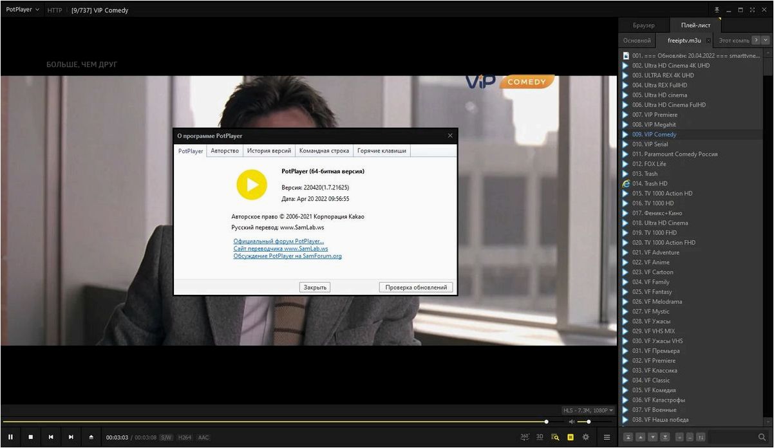Select the PotPlayer tab in About dialog

click(x=191, y=151)
